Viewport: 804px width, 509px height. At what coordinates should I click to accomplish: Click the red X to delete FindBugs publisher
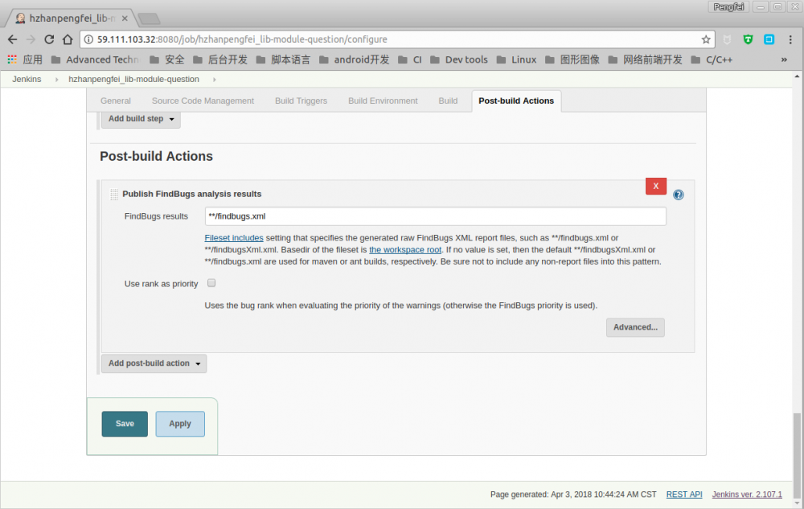click(x=655, y=187)
